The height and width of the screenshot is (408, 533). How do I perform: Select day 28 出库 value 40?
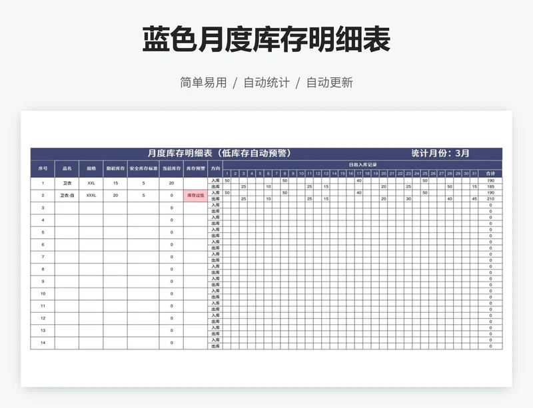pyautogui.click(x=450, y=199)
